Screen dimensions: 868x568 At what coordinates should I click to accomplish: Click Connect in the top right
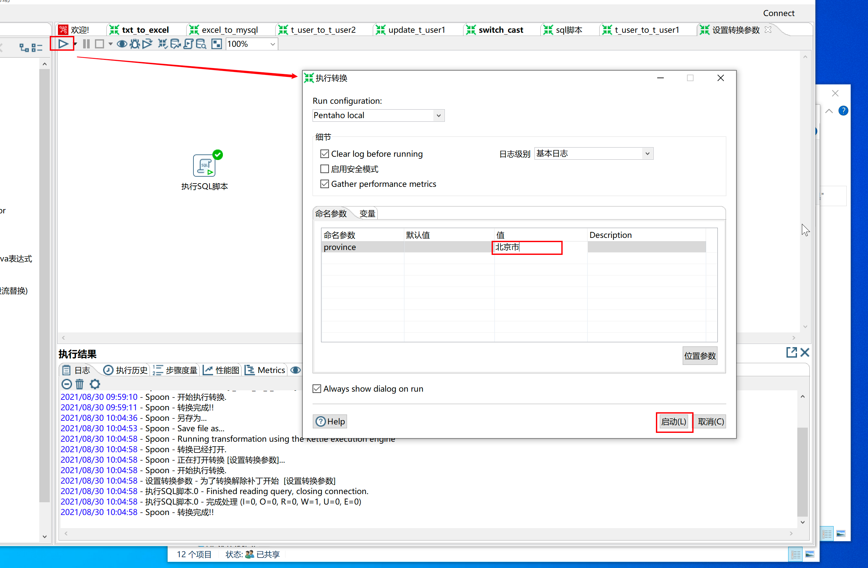coord(778,13)
